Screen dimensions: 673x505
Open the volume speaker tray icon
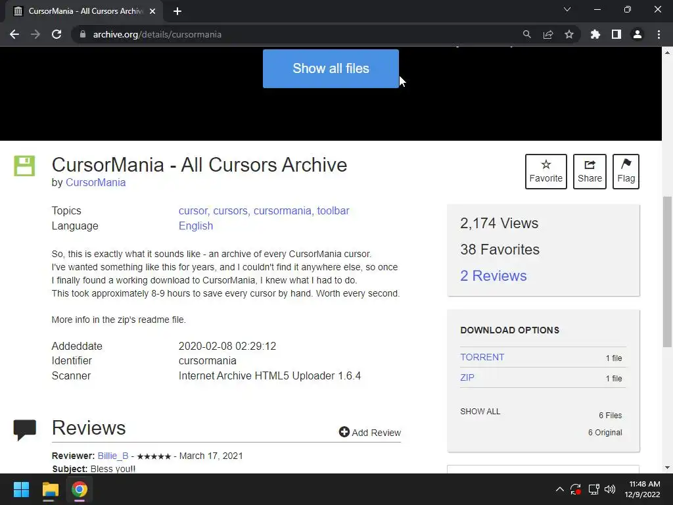click(609, 489)
